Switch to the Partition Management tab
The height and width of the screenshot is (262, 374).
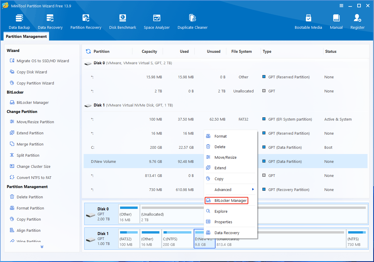click(26, 36)
